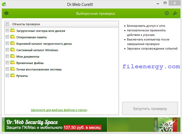Toggle the Объекты проверки select-all checkbox
Image resolution: width=182 pixels, height=134 pixels.
point(8,24)
